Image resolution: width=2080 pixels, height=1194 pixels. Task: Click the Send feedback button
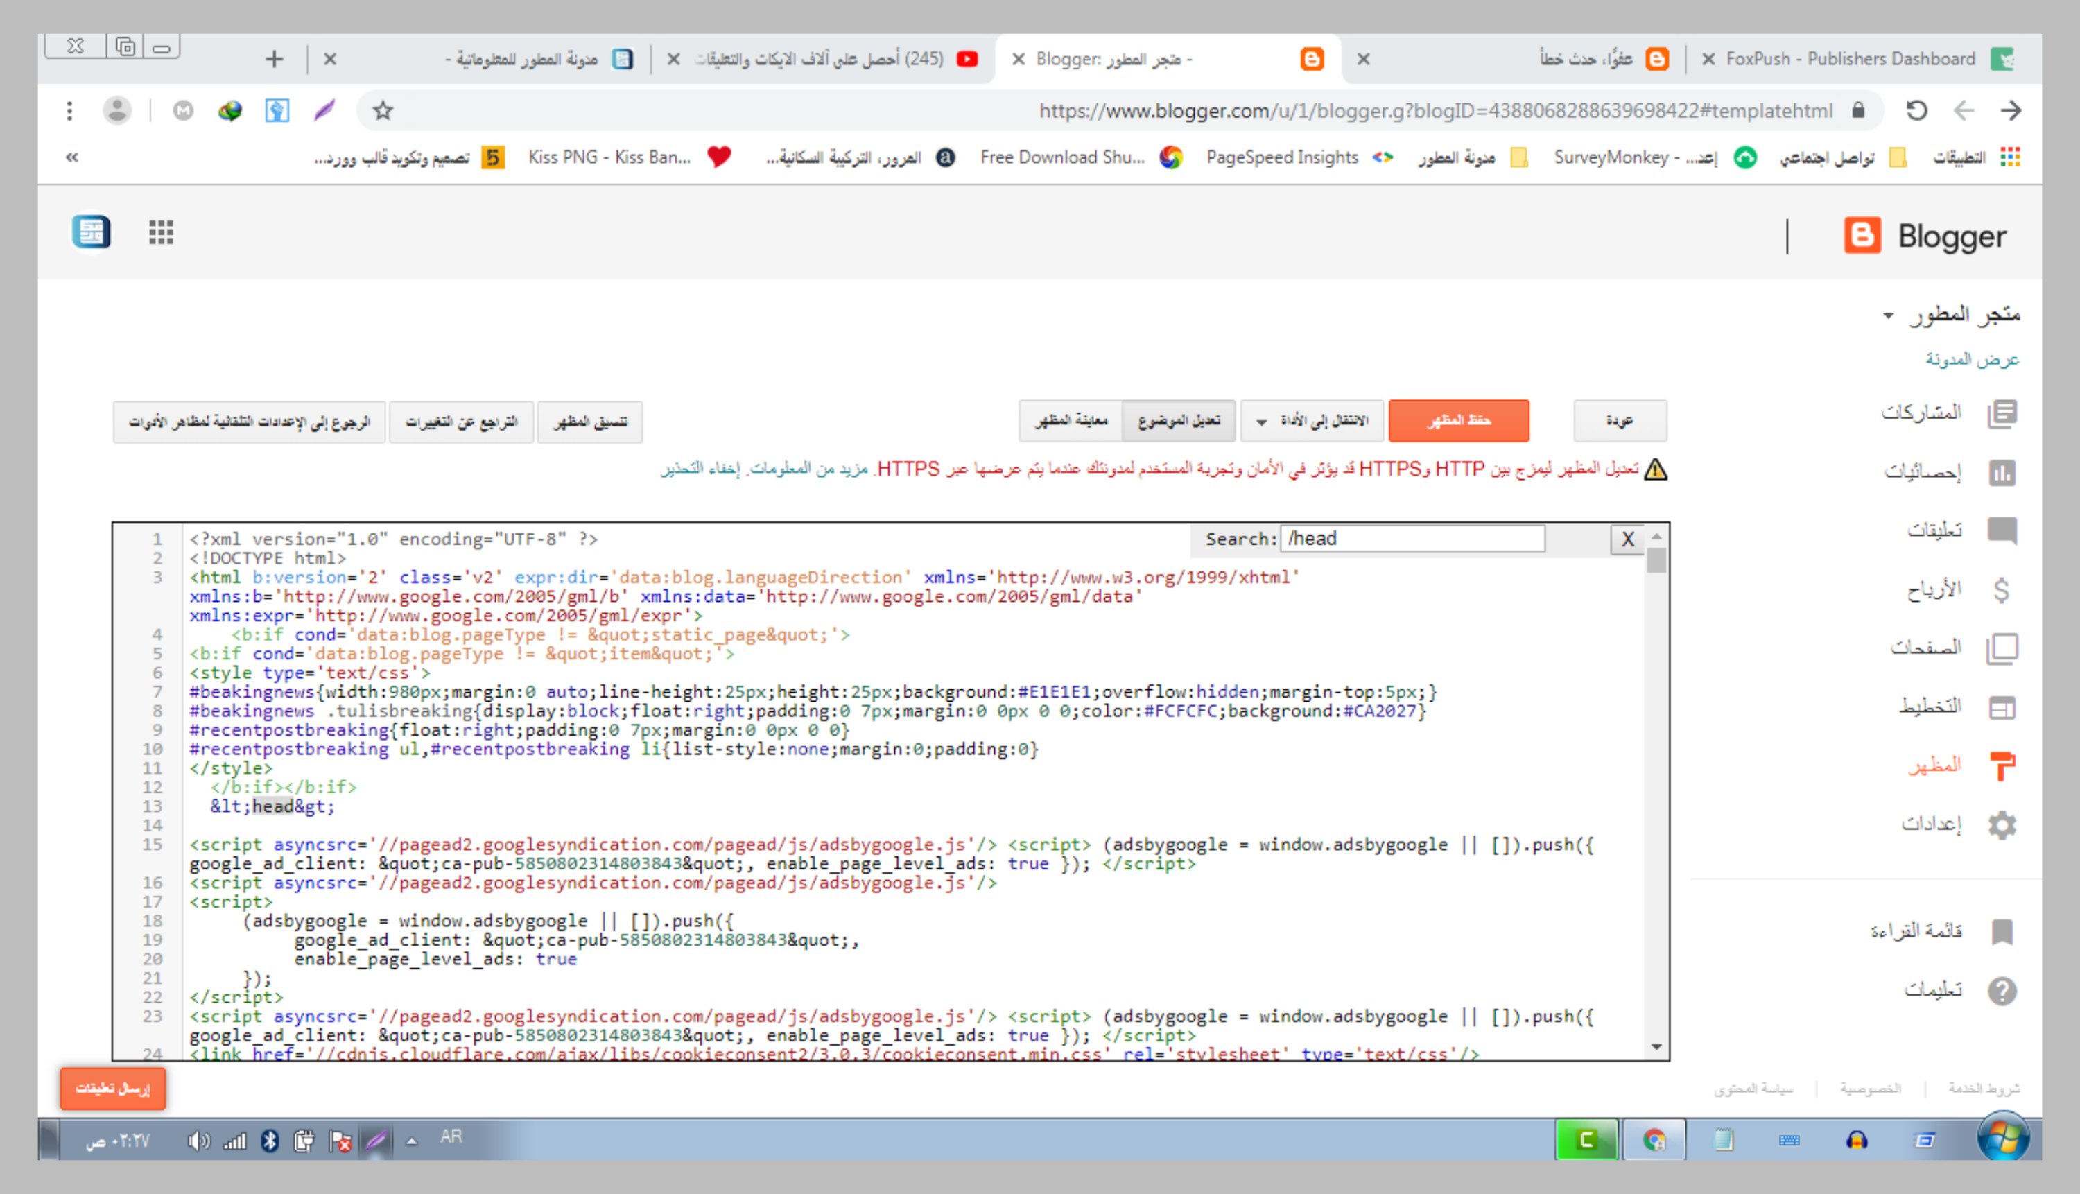(x=112, y=1089)
